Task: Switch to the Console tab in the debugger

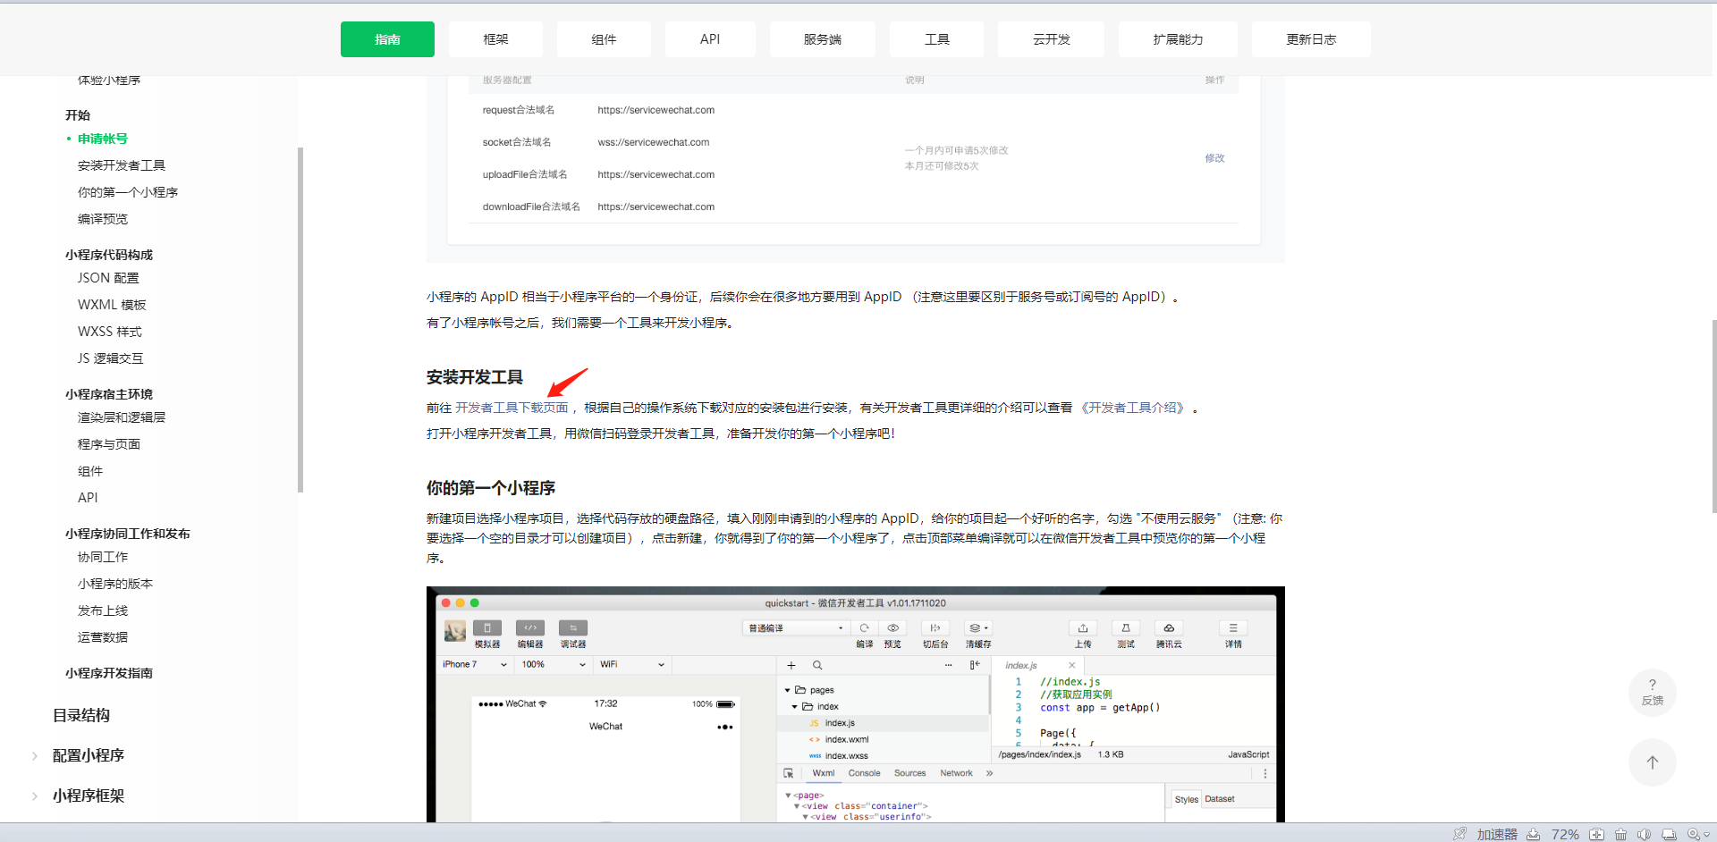Action: [x=864, y=772]
